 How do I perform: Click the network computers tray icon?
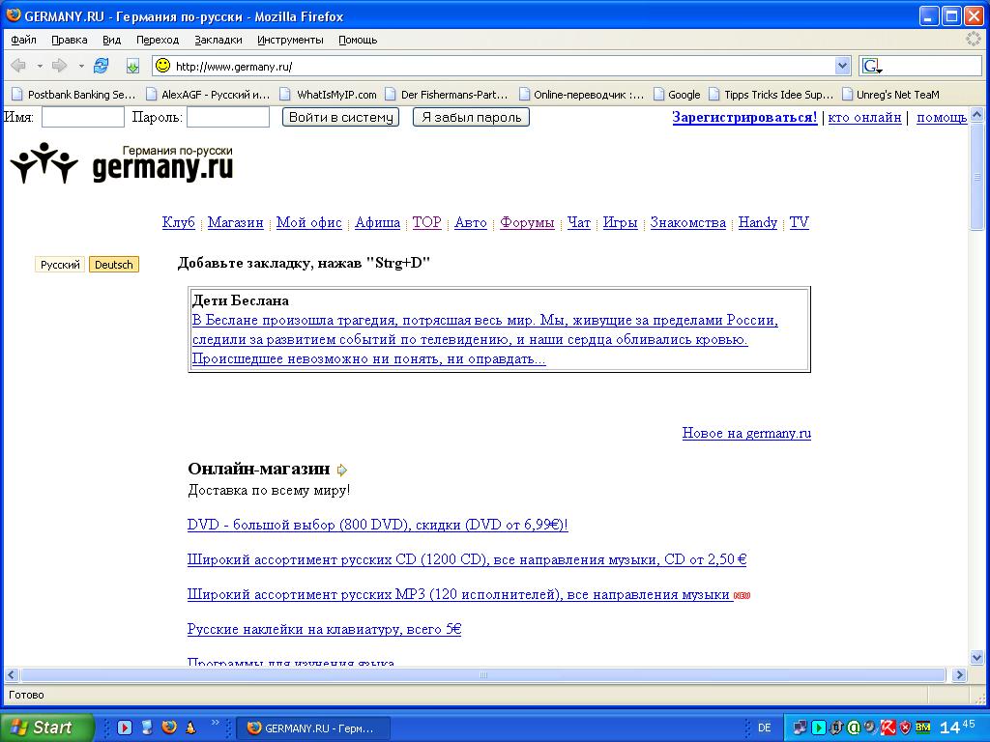point(801,728)
